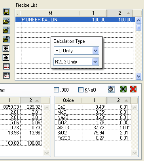Select the TiO2 oxide row
Image resolution: width=144 pixels, height=161 pixels.
tap(93, 123)
